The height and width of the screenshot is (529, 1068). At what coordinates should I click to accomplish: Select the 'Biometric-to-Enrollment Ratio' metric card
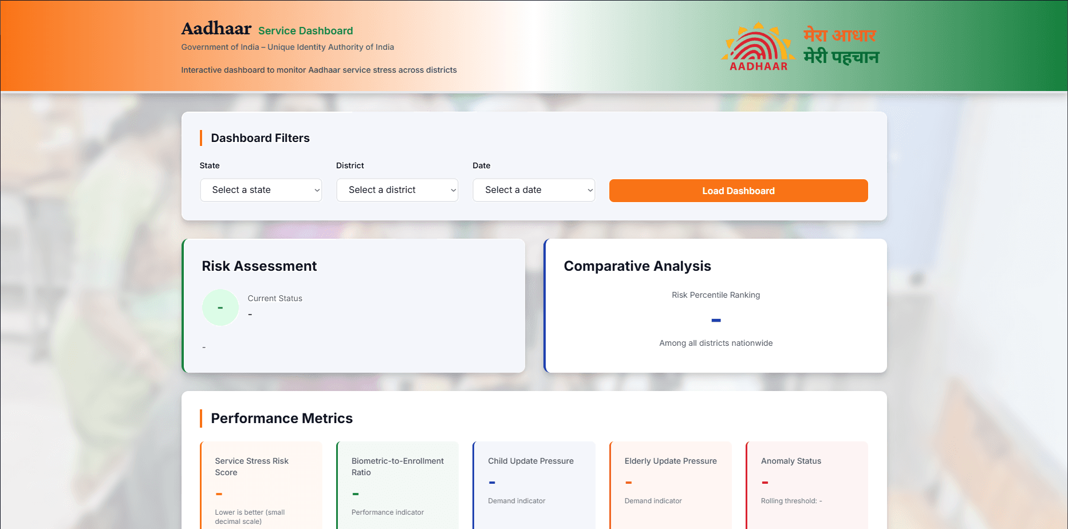(x=397, y=485)
